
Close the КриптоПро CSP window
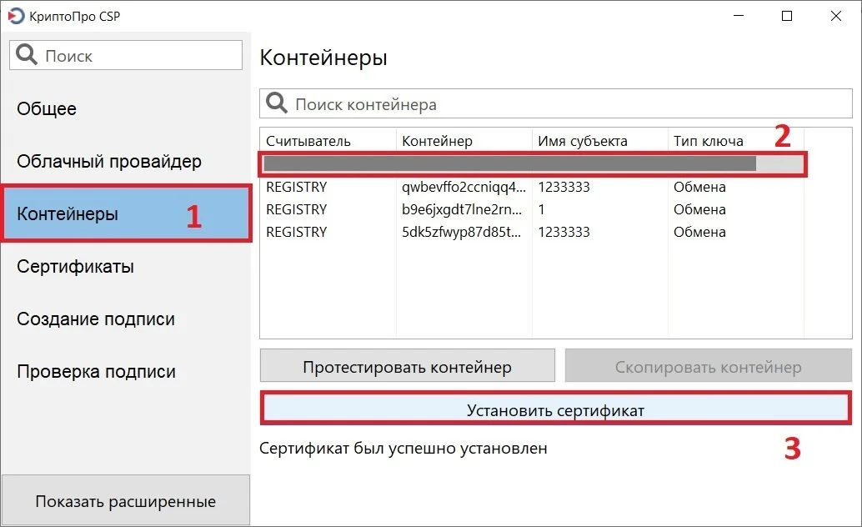(836, 16)
